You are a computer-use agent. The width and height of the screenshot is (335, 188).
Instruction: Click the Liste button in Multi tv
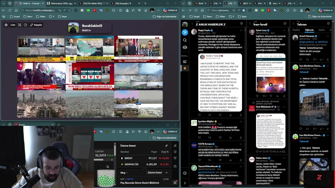coord(13,25)
